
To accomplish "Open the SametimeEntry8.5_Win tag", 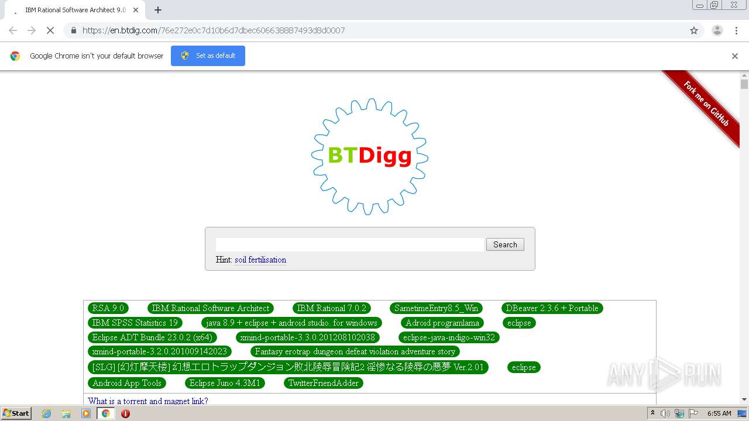I will pos(436,308).
